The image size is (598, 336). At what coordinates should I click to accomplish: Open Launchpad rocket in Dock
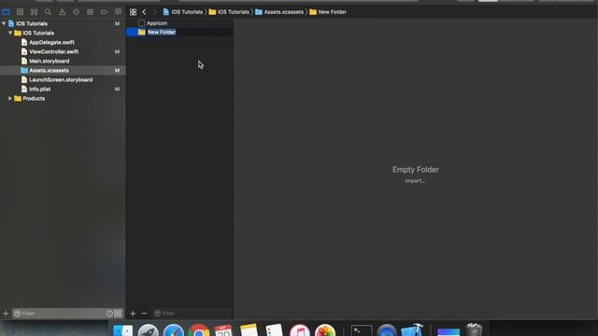click(149, 330)
